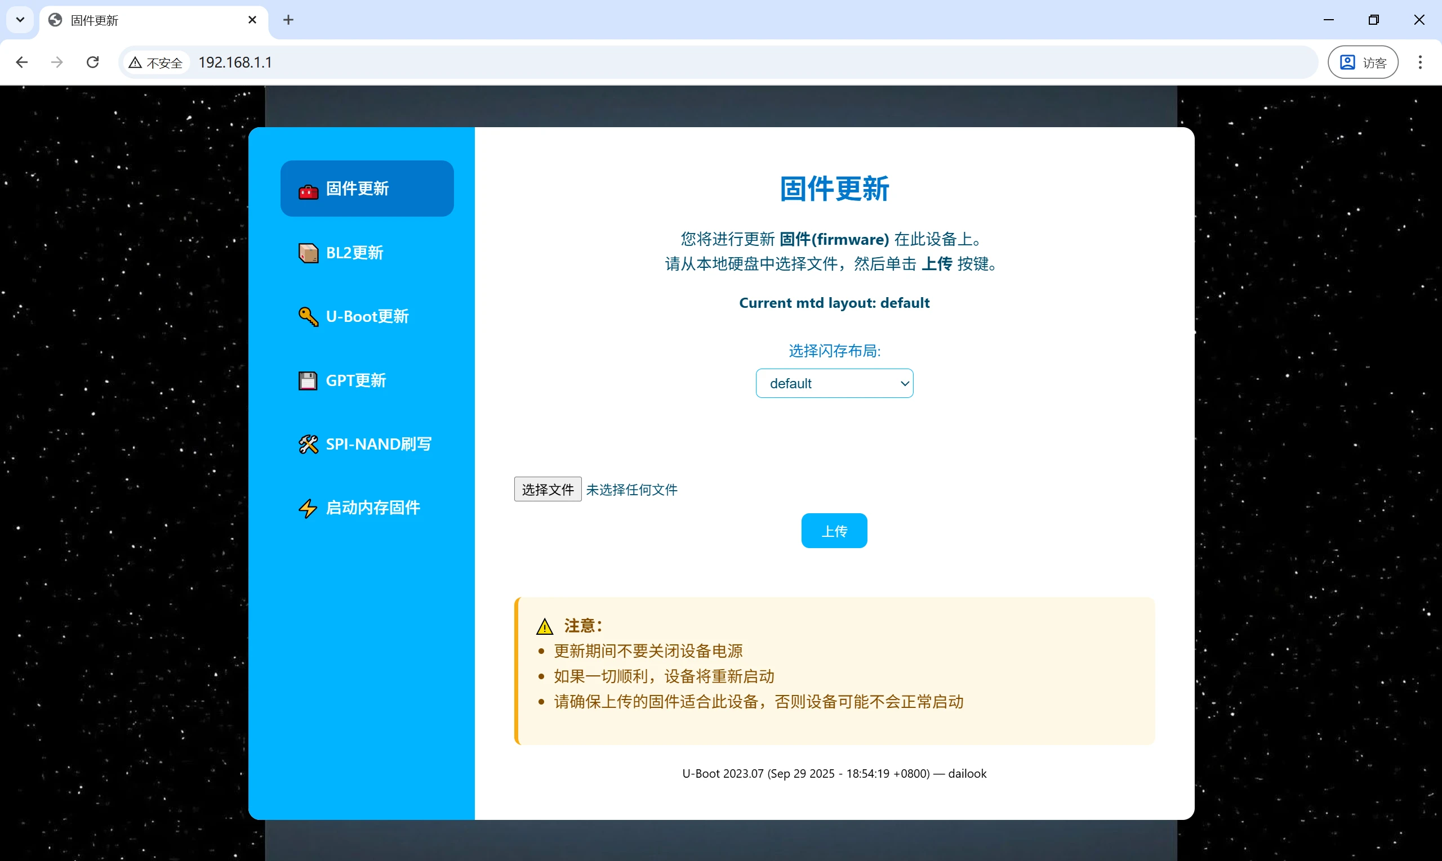Click the BL2 update package box icon

coord(308,253)
